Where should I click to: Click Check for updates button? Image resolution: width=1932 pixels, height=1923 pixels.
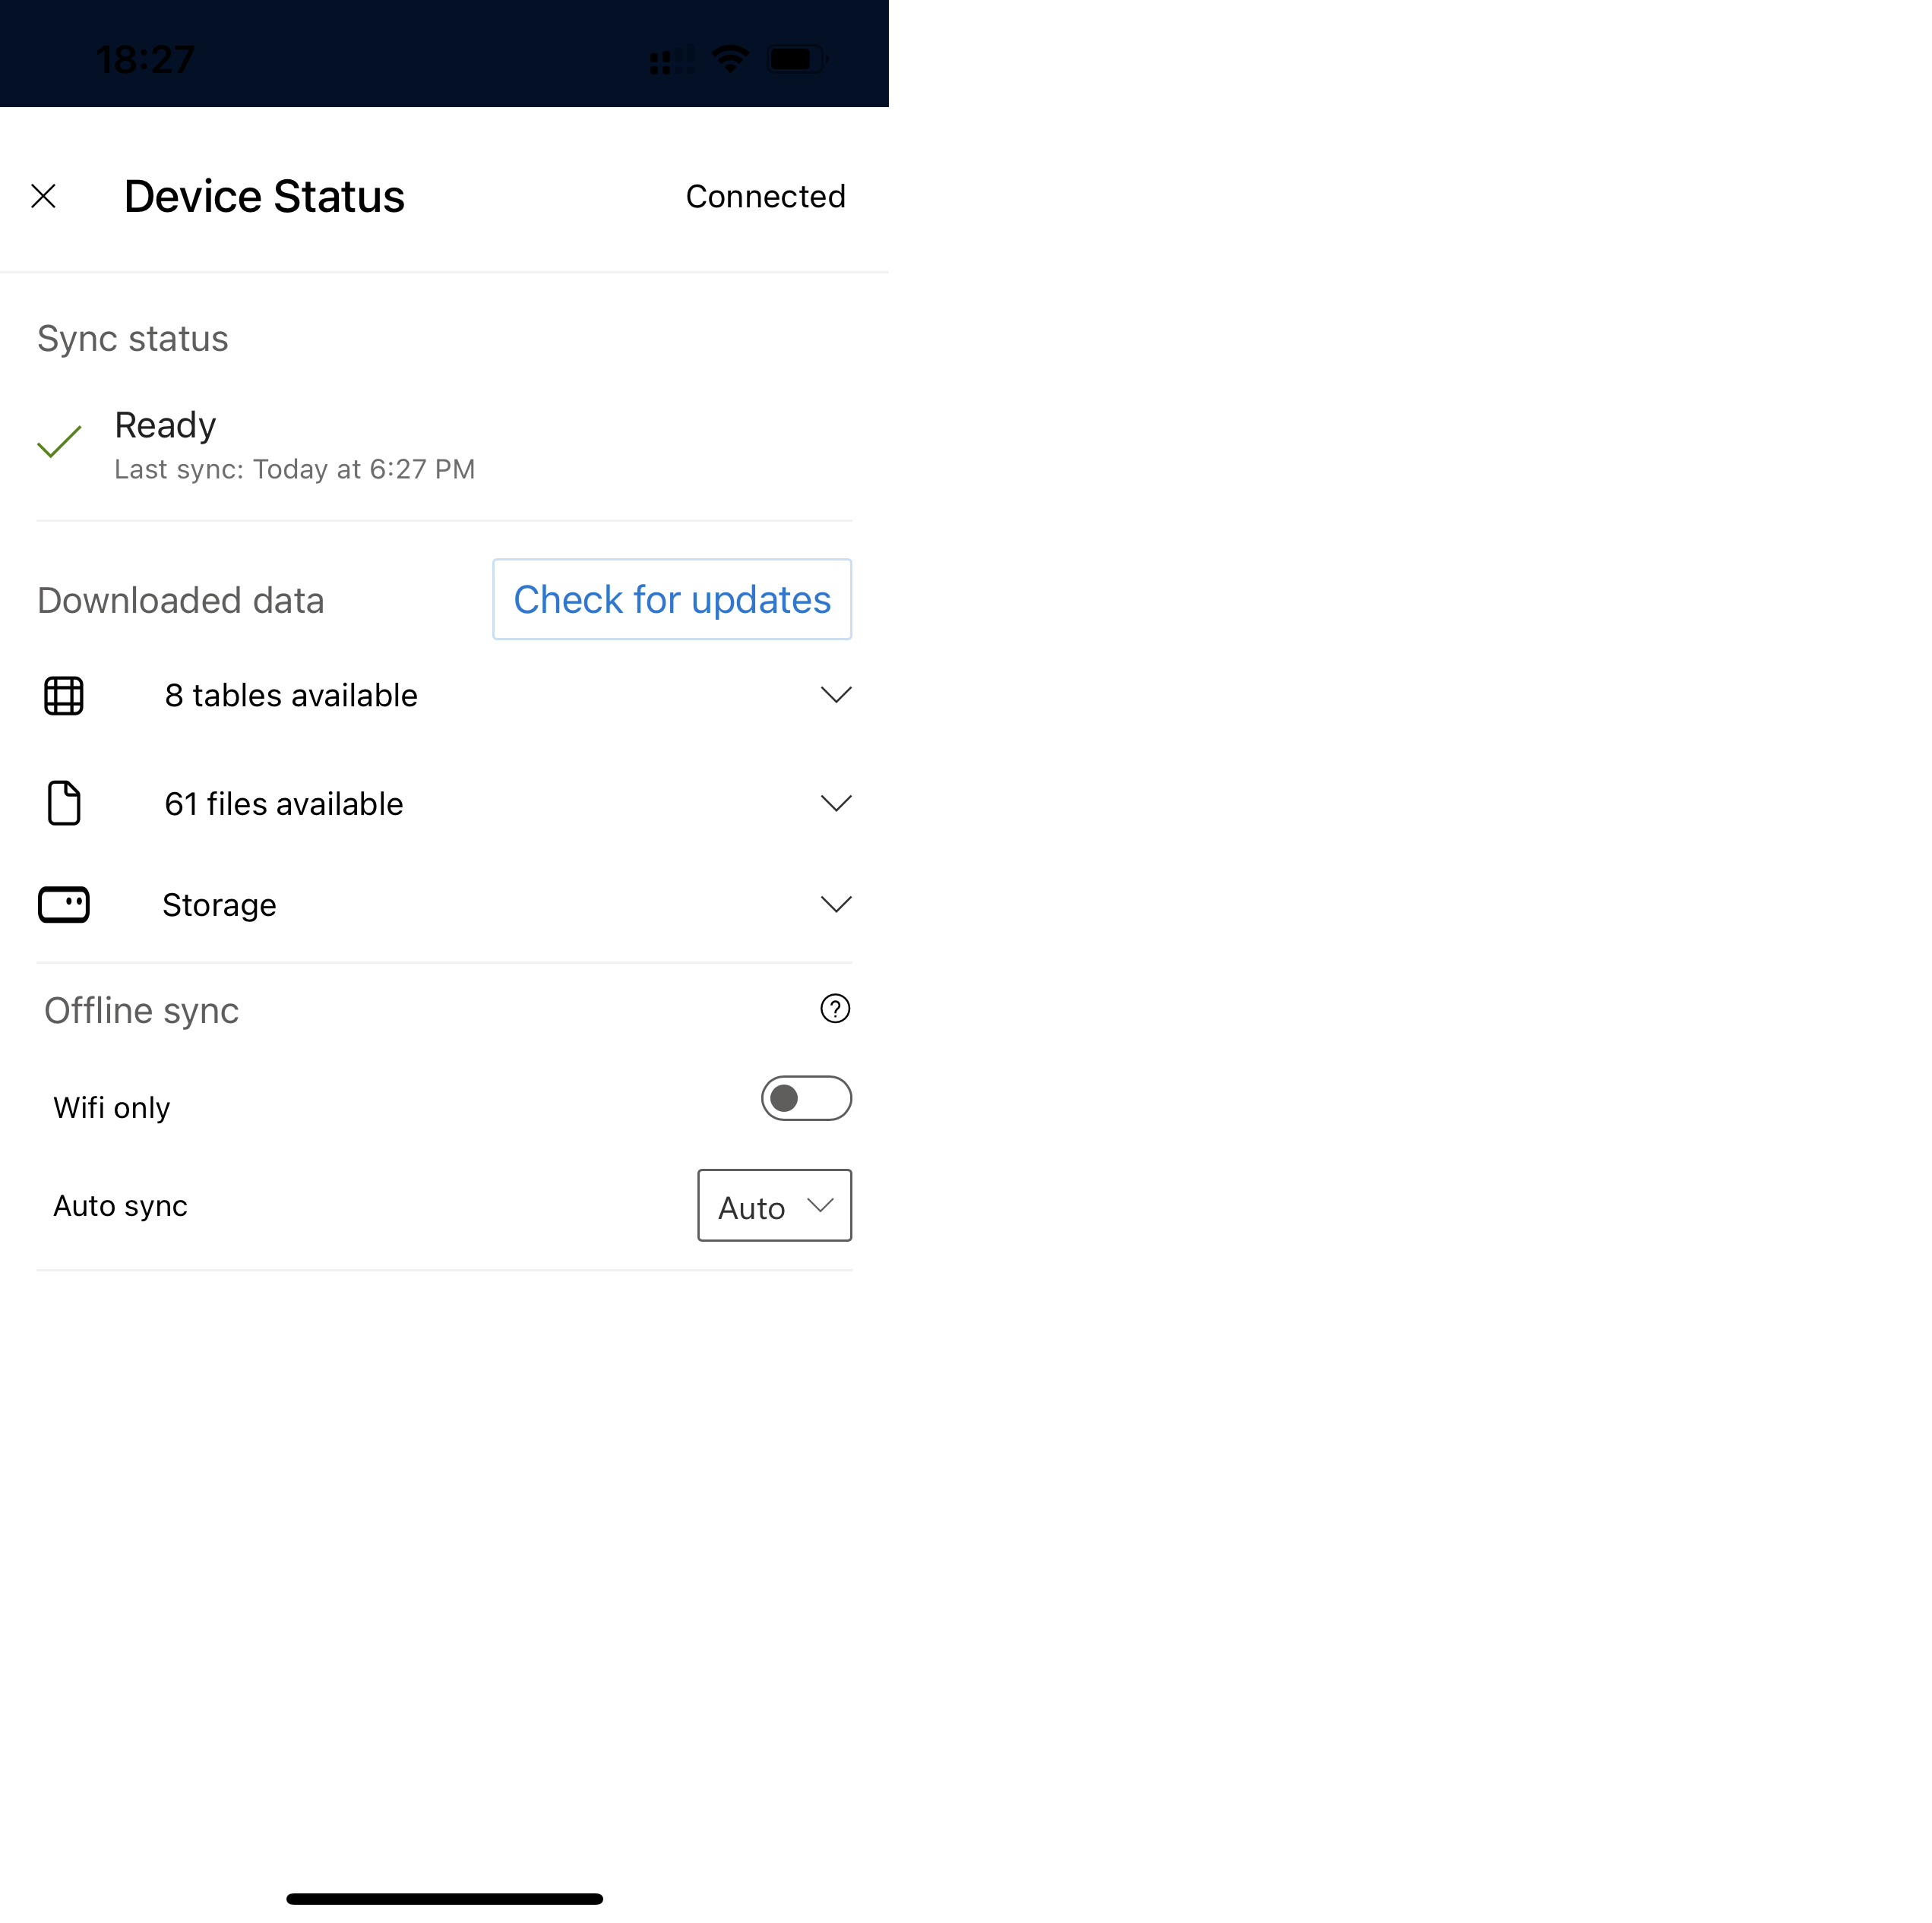point(671,598)
